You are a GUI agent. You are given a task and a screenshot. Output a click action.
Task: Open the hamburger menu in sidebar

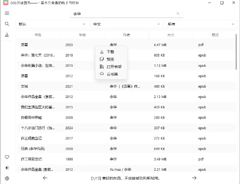coord(7,13)
